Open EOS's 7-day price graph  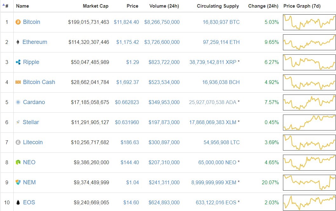tap(309, 203)
